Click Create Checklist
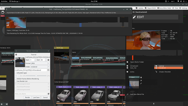The width and height of the screenshot is (188, 106). pos(165,72)
